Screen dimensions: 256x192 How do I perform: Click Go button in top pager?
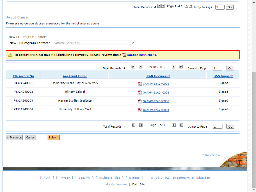(x=230, y=7)
